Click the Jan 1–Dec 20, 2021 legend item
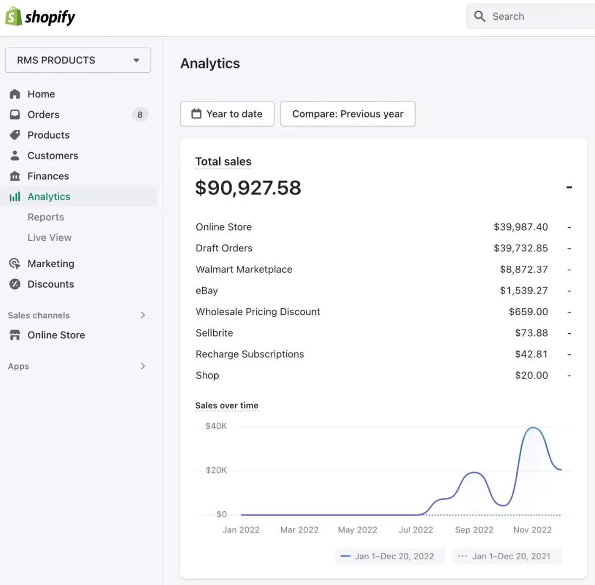The width and height of the screenshot is (595, 585). pyautogui.click(x=507, y=556)
